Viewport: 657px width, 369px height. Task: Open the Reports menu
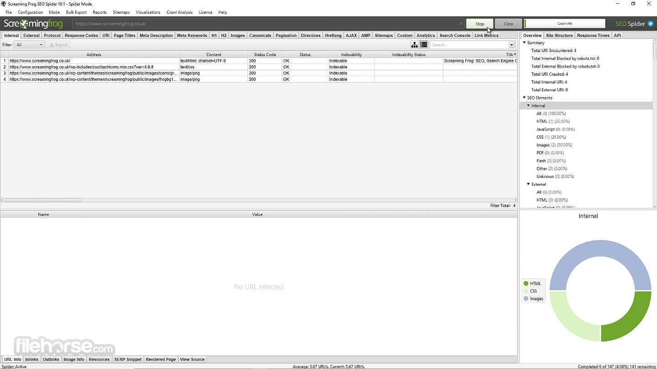click(x=100, y=12)
